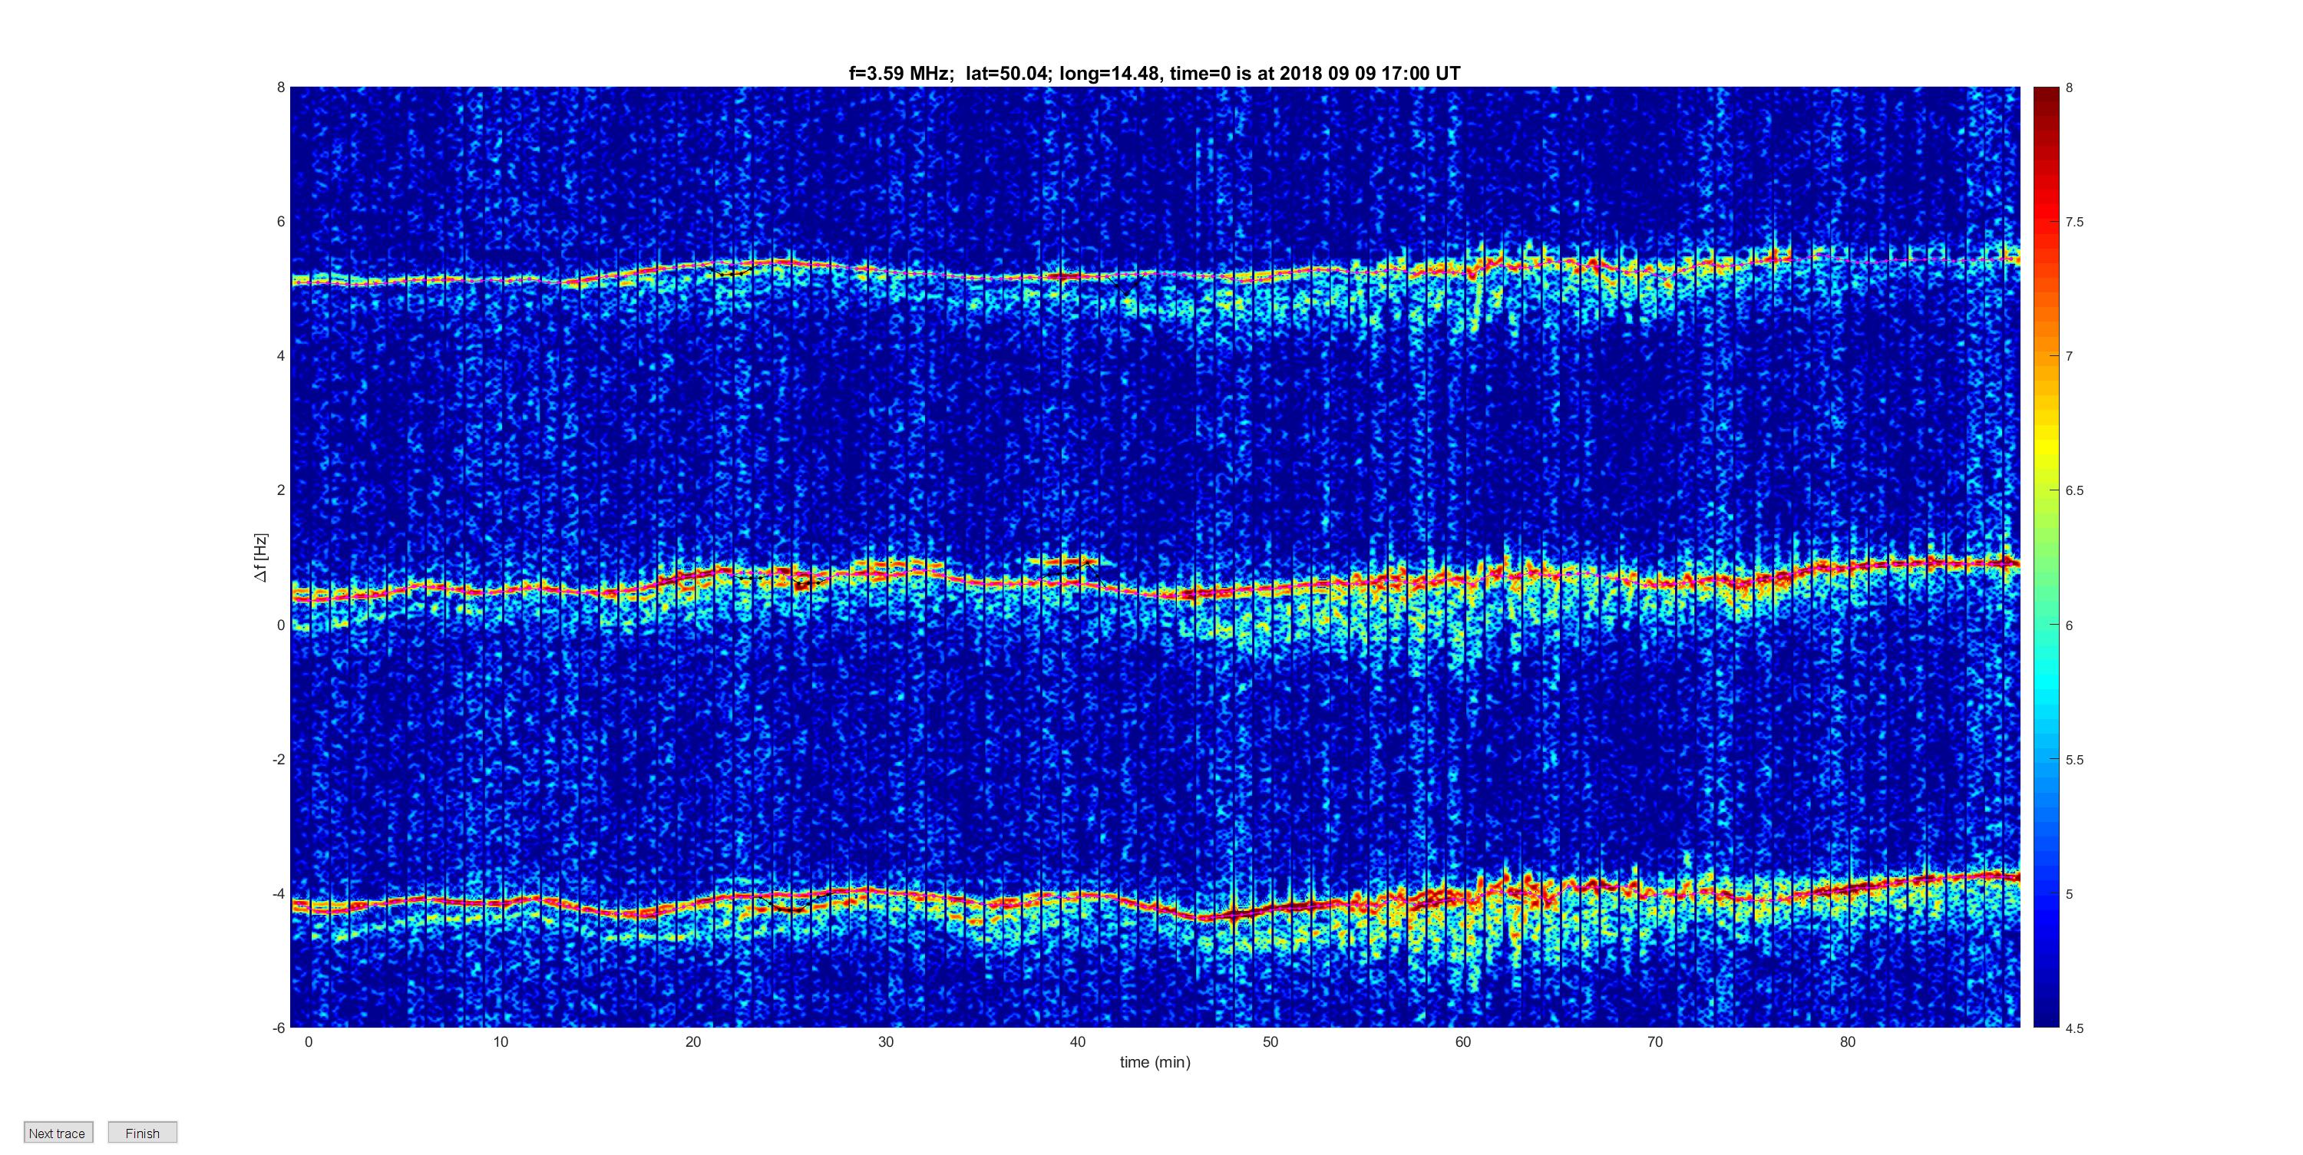Click the colorbar tick label 7.5
This screenshot has width=2303, height=1155.
[2074, 222]
